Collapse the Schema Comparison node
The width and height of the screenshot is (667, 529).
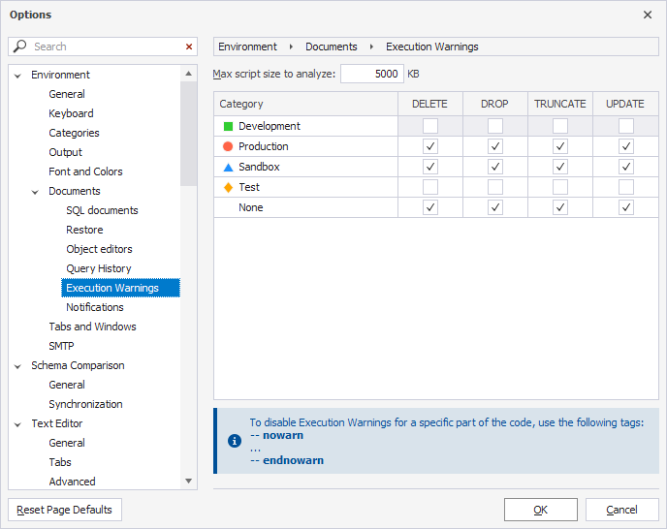(x=17, y=366)
